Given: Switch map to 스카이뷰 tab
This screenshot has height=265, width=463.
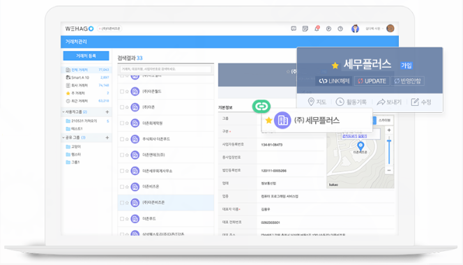Looking at the screenshot, I should click(384, 120).
